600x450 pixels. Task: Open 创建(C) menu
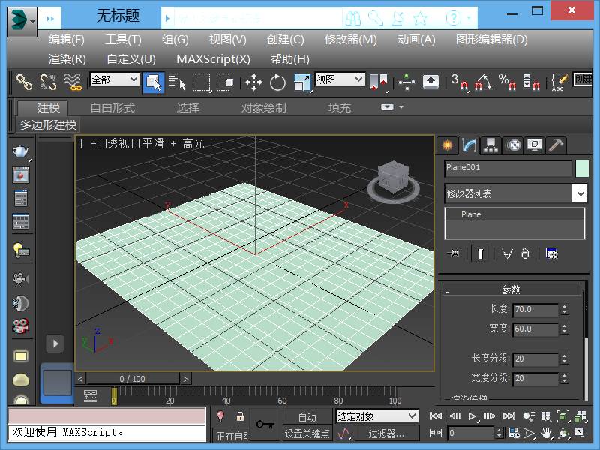[286, 40]
